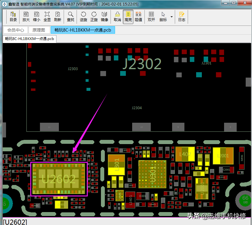Click the L3401 component
The width and height of the screenshot is (252, 225).
[x=130, y=200]
